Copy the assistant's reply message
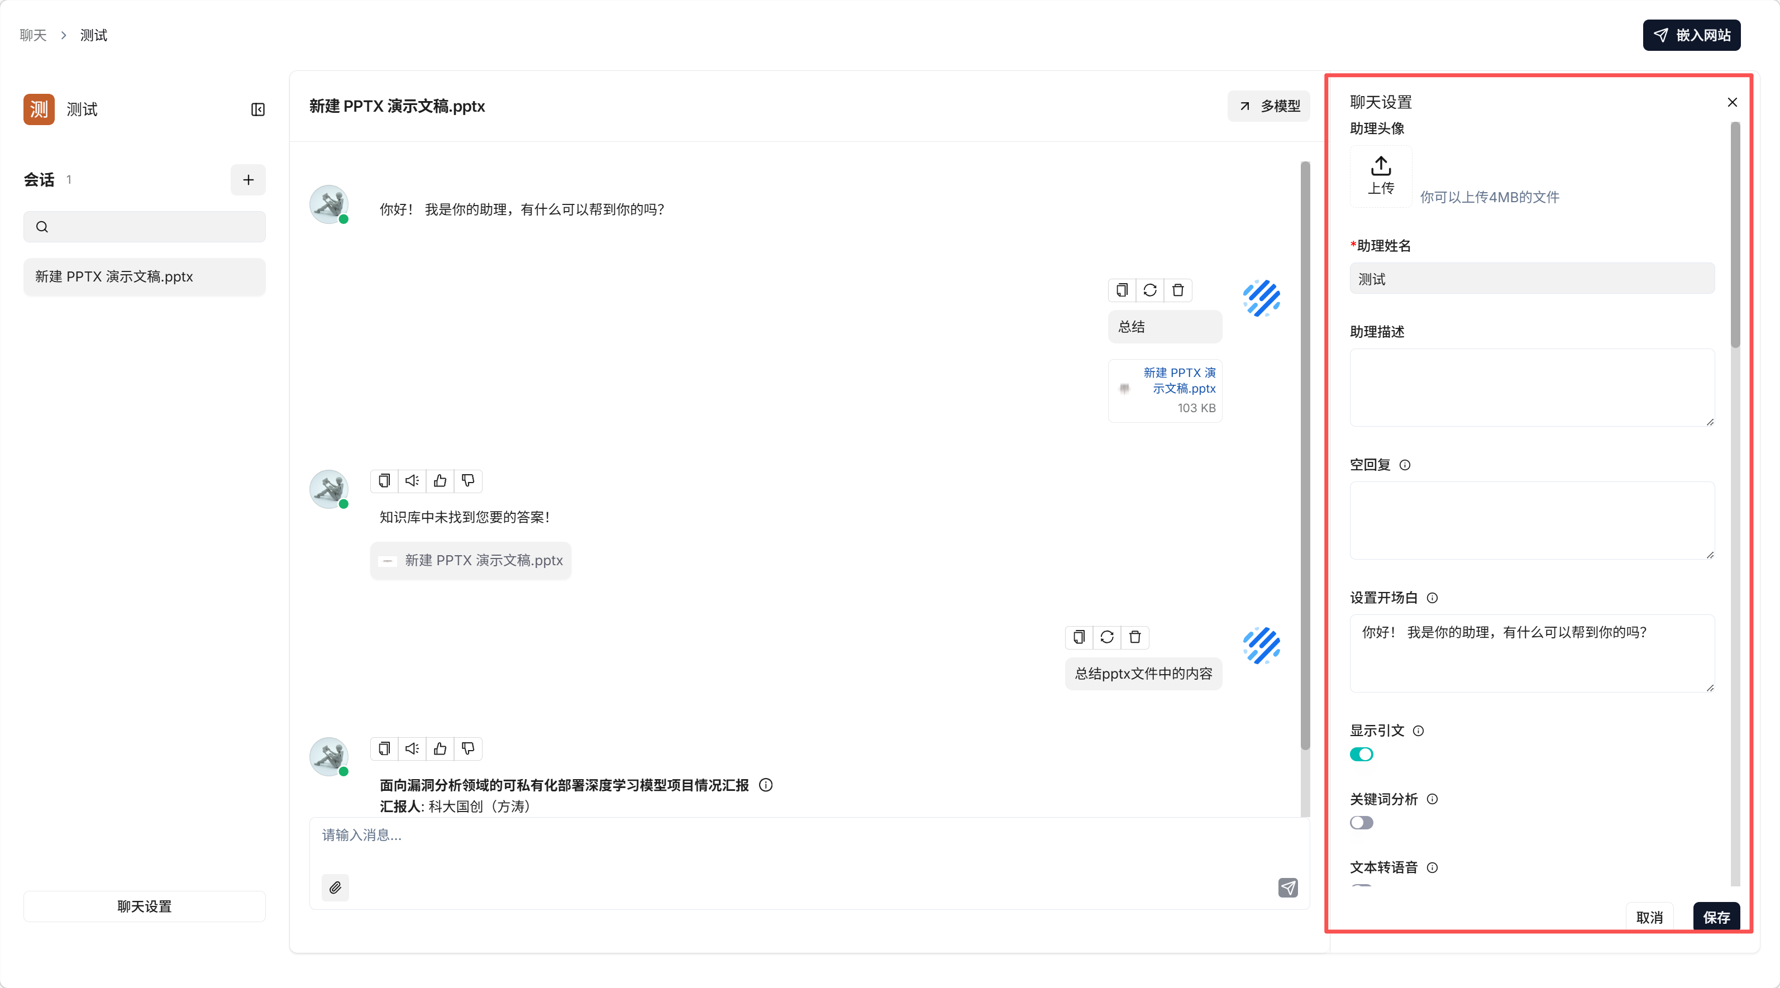Image resolution: width=1780 pixels, height=988 pixels. (x=384, y=748)
